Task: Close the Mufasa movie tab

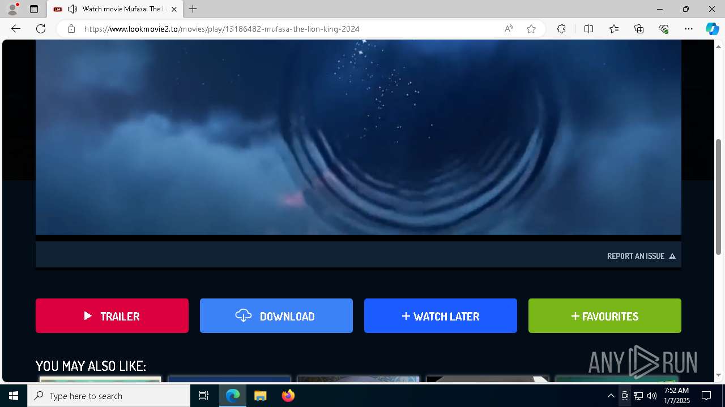Action: pyautogui.click(x=174, y=9)
